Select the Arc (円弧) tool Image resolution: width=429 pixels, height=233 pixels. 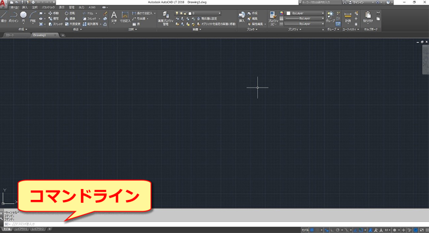(33, 17)
